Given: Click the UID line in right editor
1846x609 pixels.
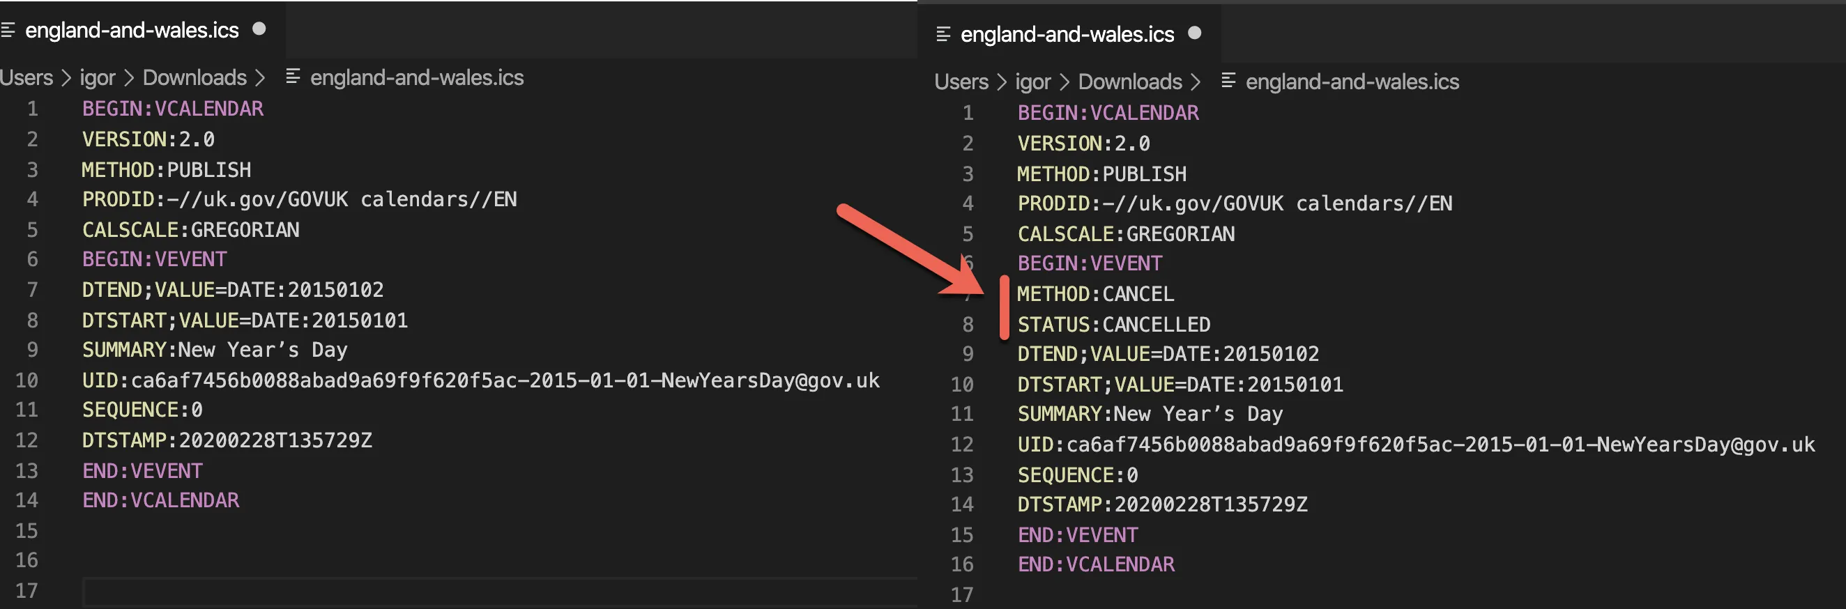Looking at the screenshot, I should pos(1416,445).
